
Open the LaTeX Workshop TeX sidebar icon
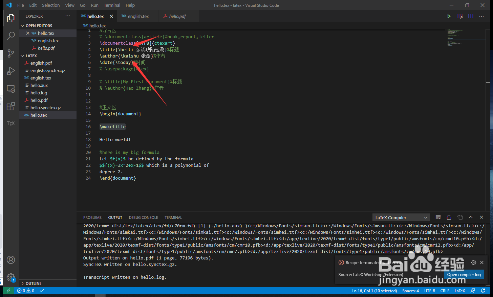pos(11,124)
